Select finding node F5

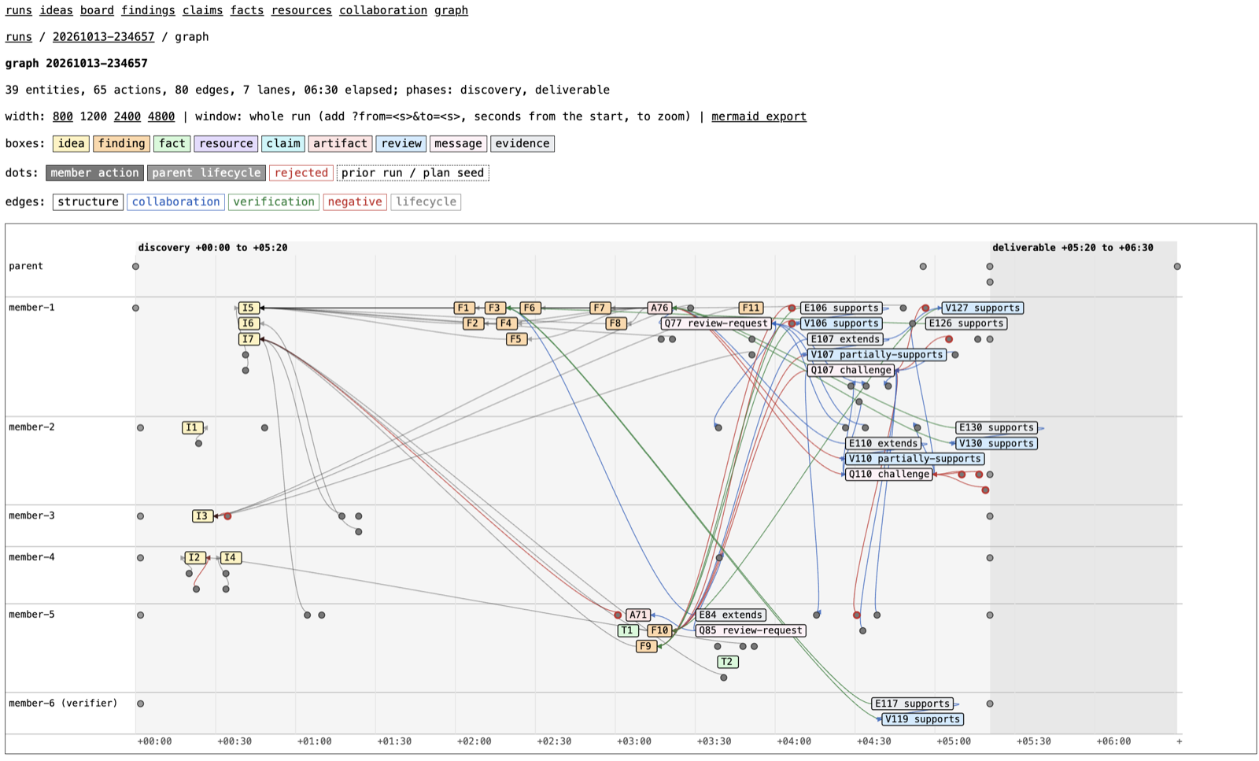point(516,339)
